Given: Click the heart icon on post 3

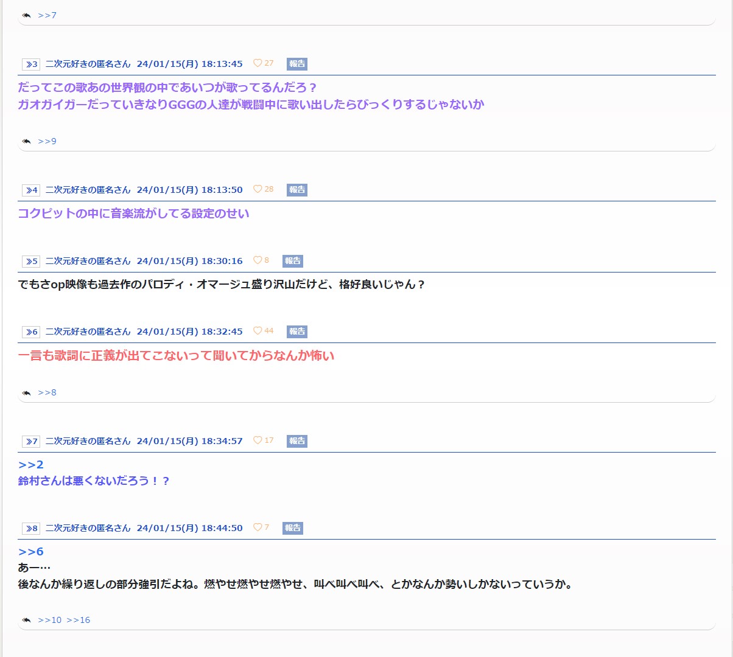Looking at the screenshot, I should (x=258, y=63).
